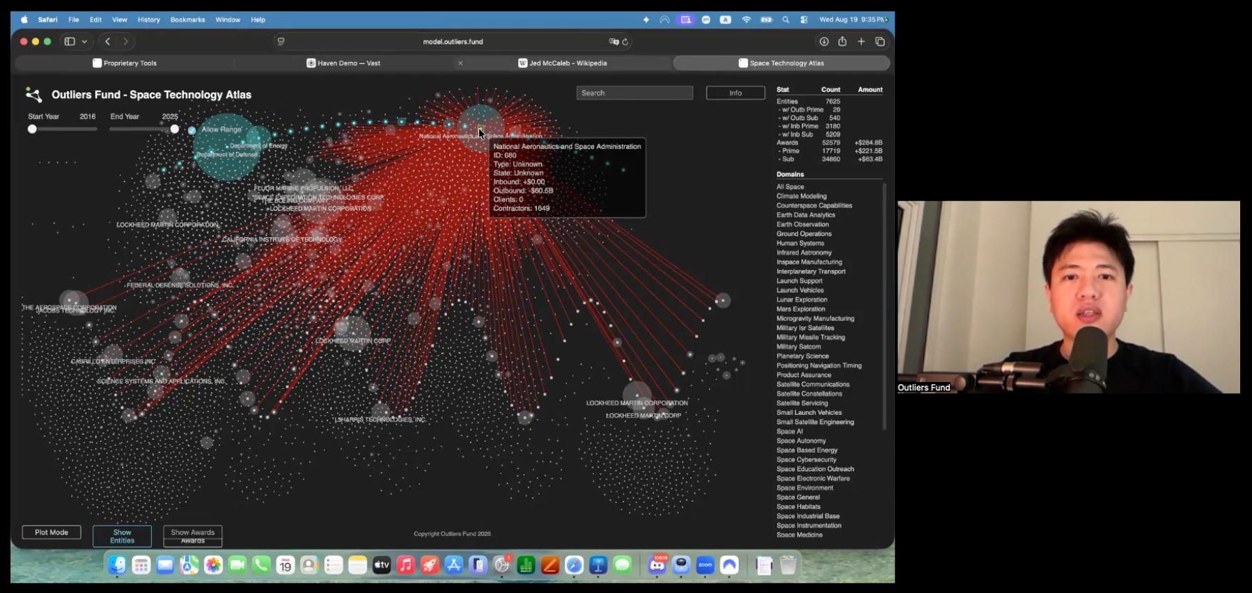Select the Space Cybersecurity domain
This screenshot has width=1252, height=593.
pyautogui.click(x=806, y=460)
